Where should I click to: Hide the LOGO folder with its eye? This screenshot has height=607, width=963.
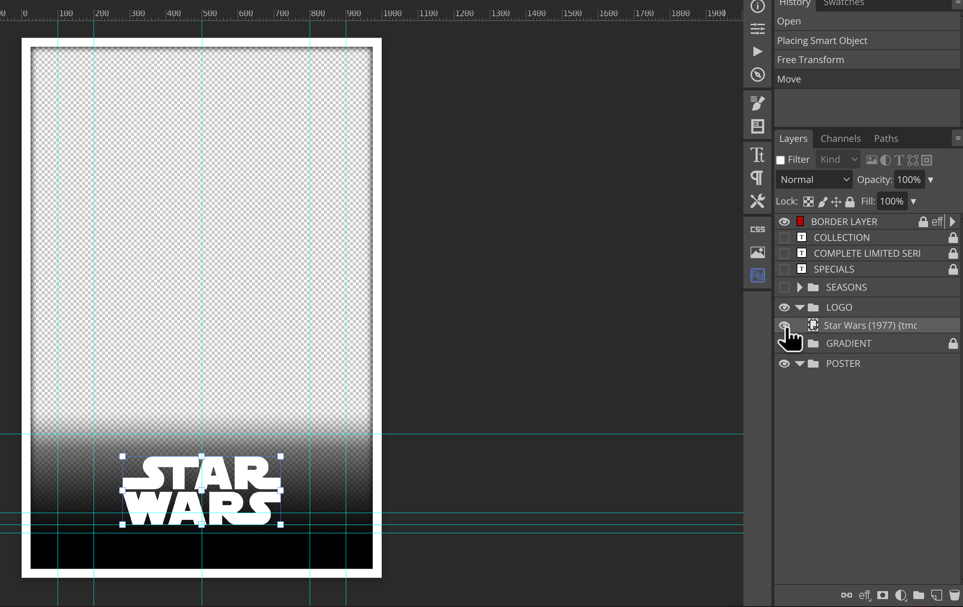784,307
